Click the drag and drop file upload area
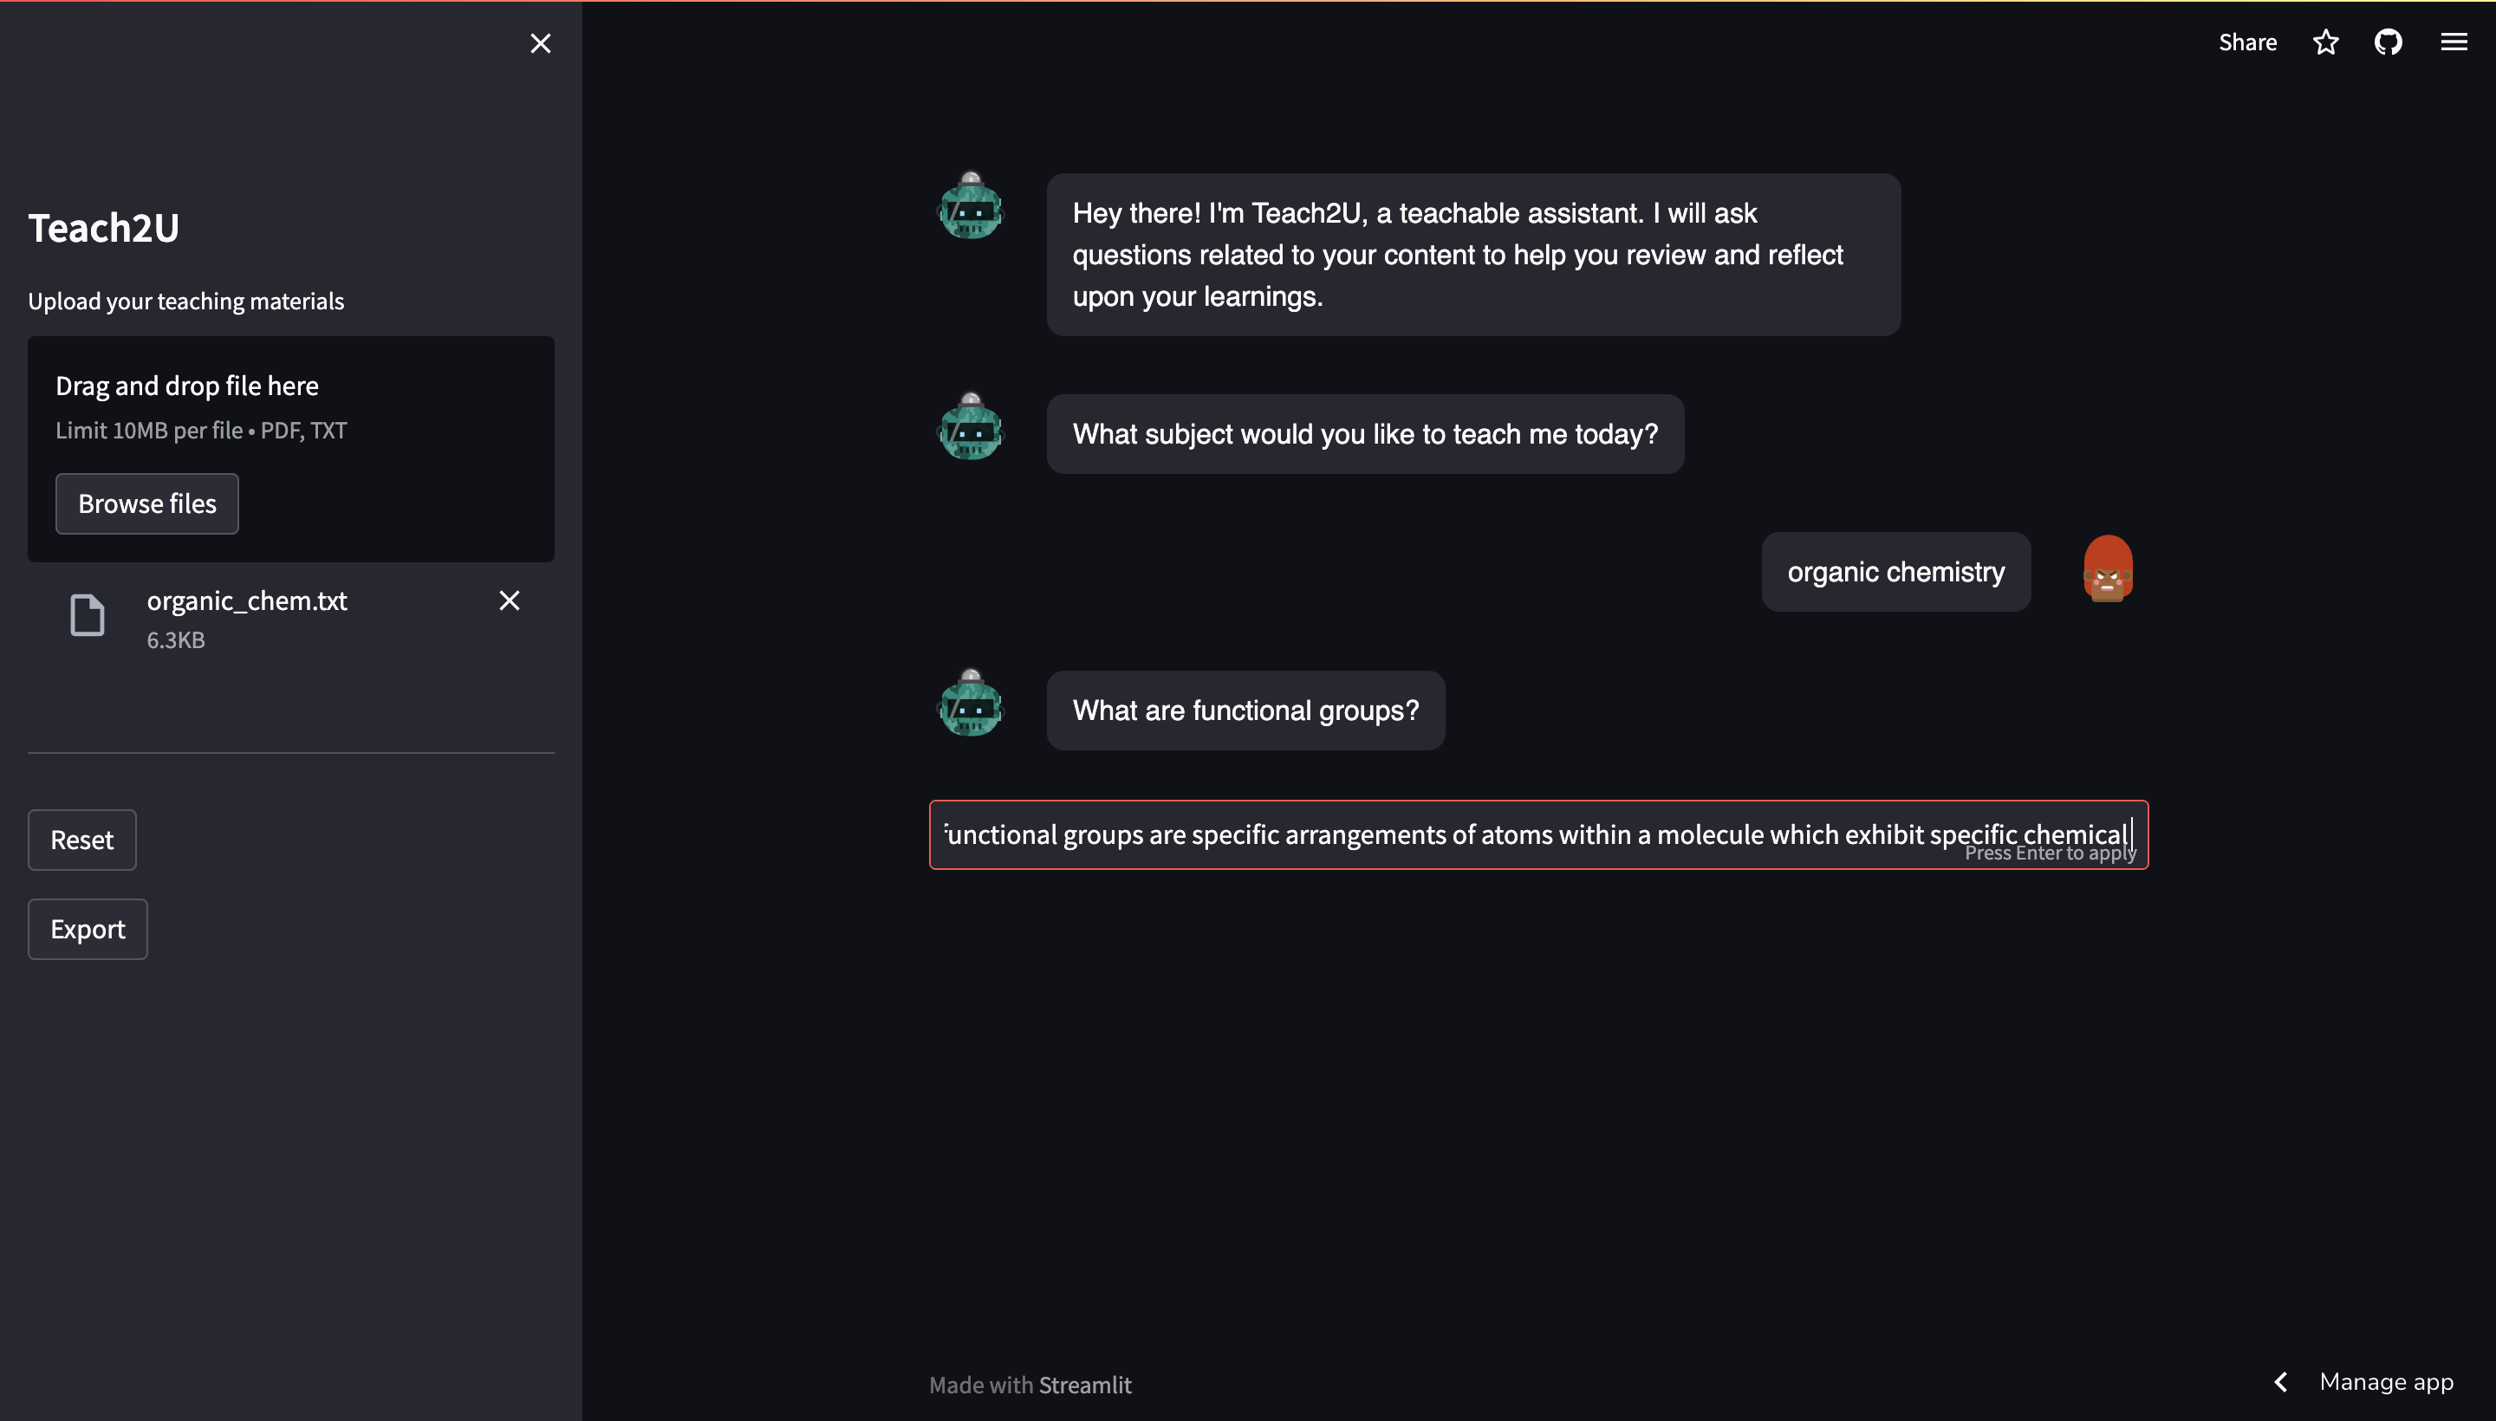Screen dimensions: 2496x1421 tap(291, 449)
